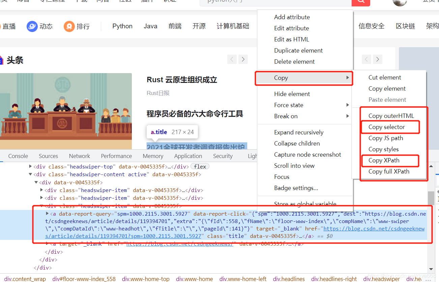Collapse the div data-v-0045335f node

[36, 183]
